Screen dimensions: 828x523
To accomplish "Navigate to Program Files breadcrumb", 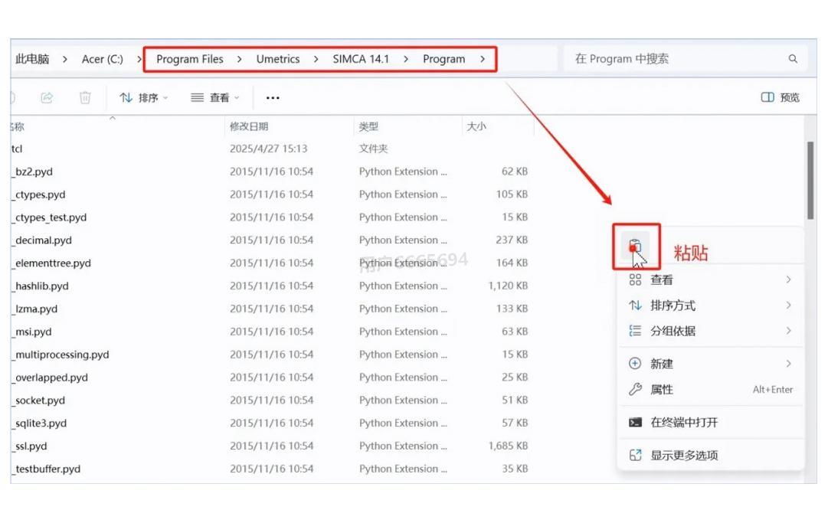I will 190,59.
